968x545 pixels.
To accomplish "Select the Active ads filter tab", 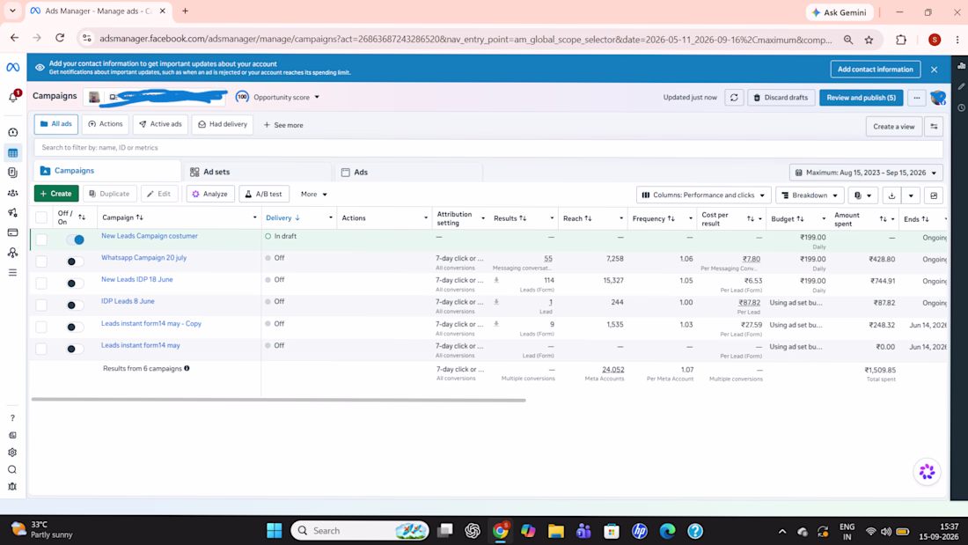I will [160, 124].
